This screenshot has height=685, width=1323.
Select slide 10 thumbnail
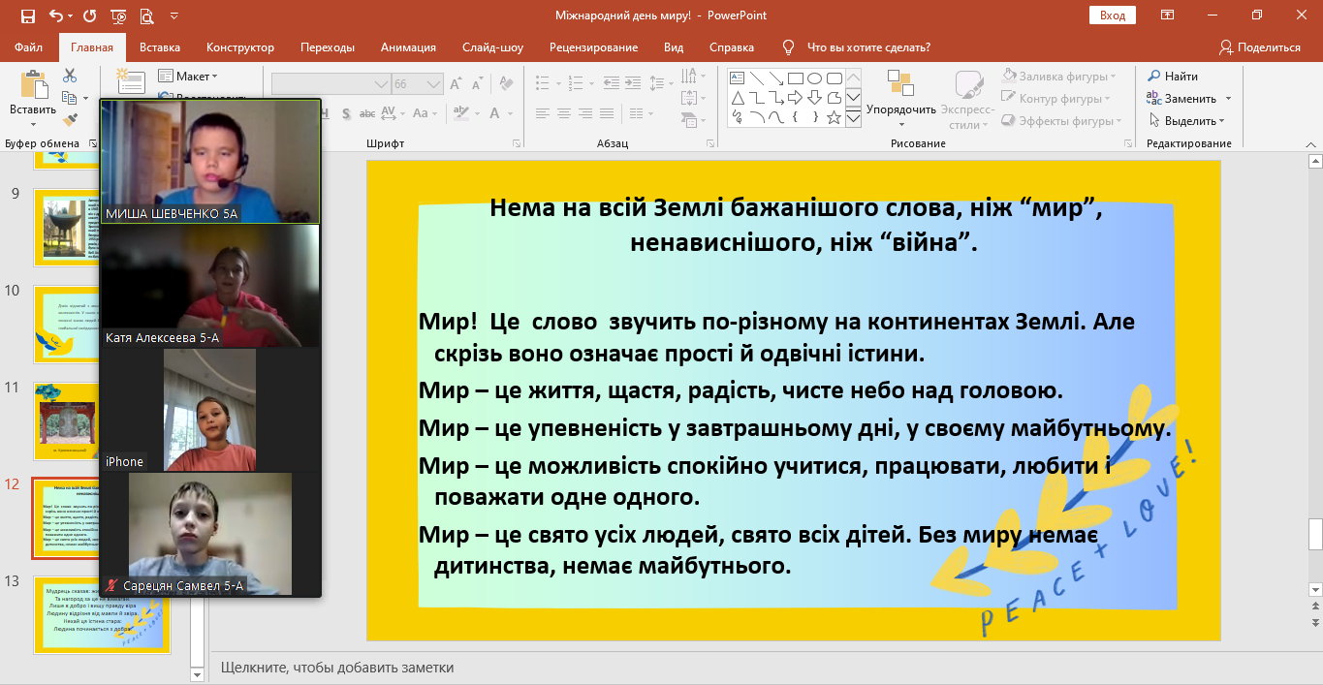[67, 324]
